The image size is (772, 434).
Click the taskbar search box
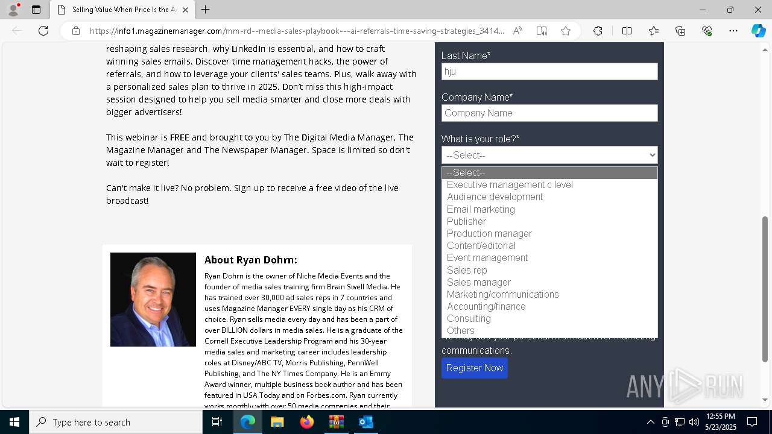pyautogui.click(x=116, y=422)
